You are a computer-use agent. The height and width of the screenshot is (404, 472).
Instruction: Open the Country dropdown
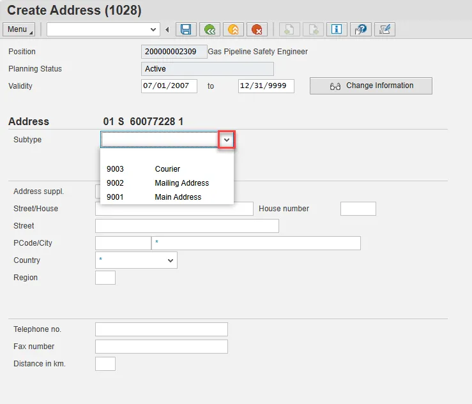pos(171,260)
